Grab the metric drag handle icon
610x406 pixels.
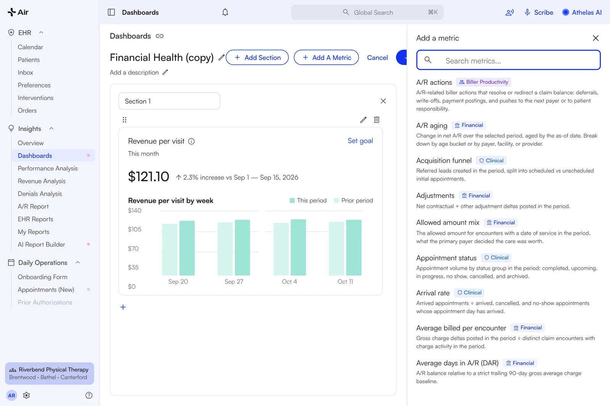124,119
